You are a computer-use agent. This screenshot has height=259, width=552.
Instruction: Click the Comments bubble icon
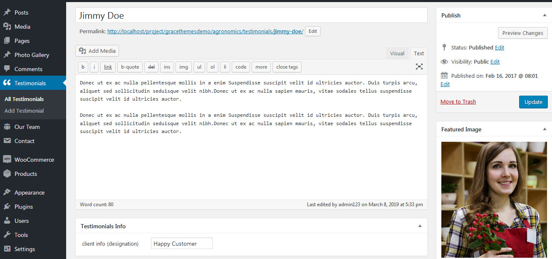pyautogui.click(x=7, y=69)
